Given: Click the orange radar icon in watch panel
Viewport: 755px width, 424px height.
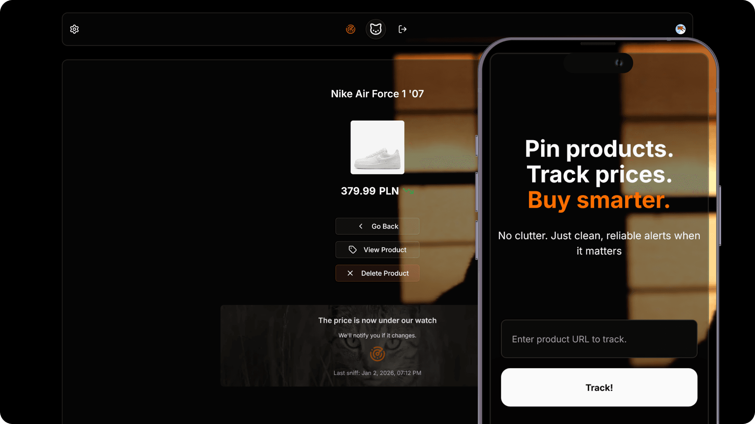Looking at the screenshot, I should pyautogui.click(x=377, y=354).
